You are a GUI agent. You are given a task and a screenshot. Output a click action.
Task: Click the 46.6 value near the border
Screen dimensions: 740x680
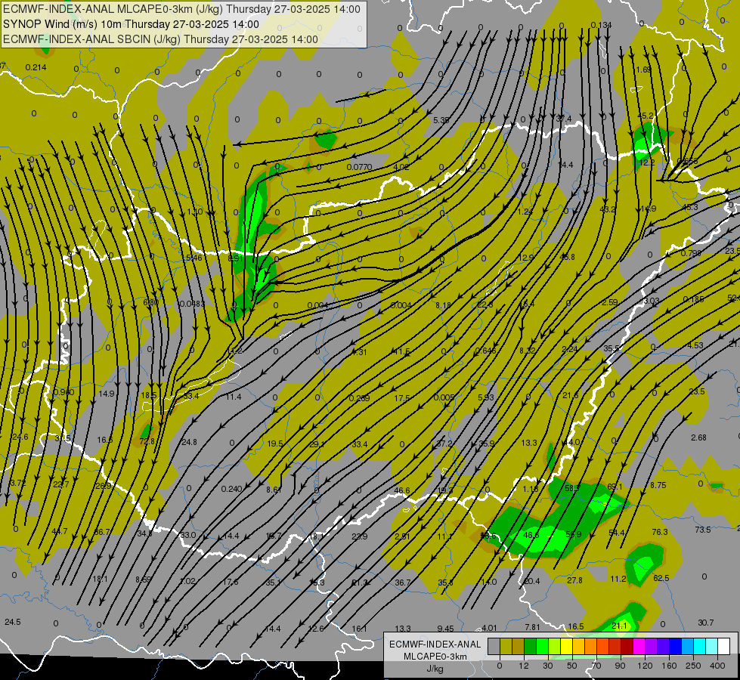(x=402, y=491)
